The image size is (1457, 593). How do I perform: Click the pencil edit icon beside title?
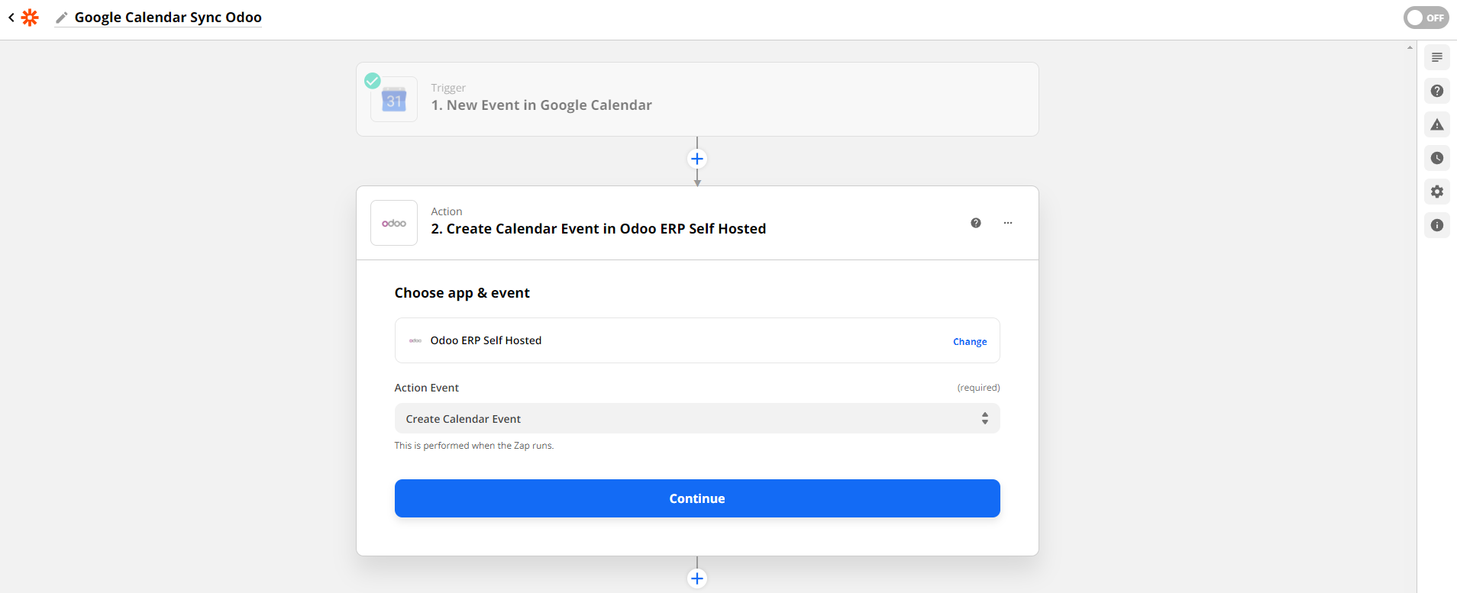click(x=62, y=18)
